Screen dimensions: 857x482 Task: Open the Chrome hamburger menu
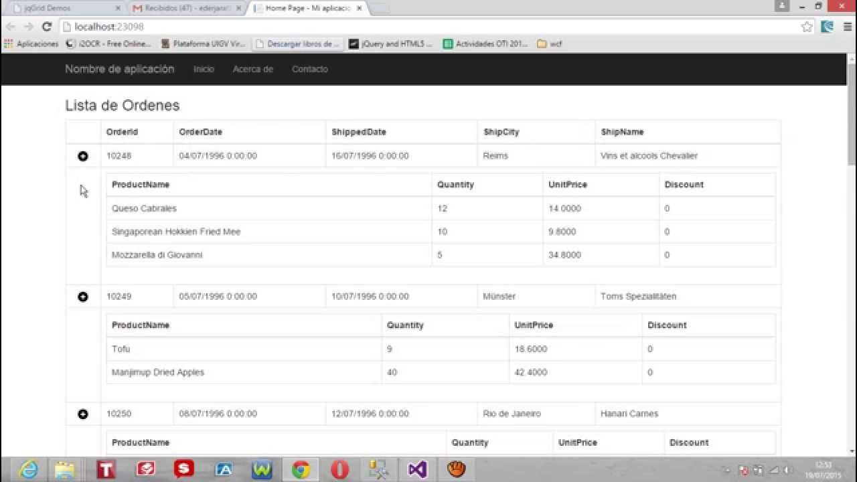(x=846, y=27)
